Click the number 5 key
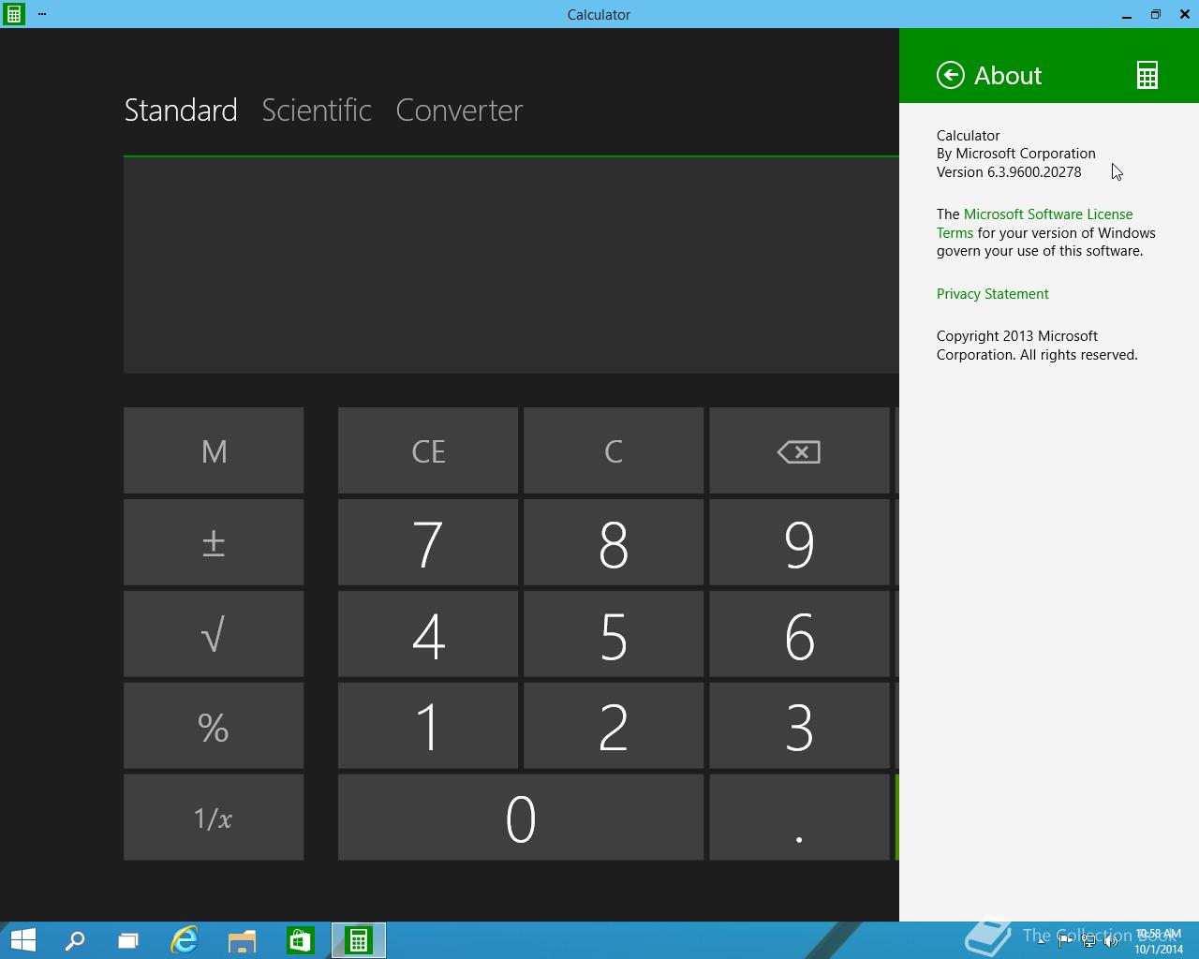This screenshot has width=1199, height=959. [x=614, y=634]
